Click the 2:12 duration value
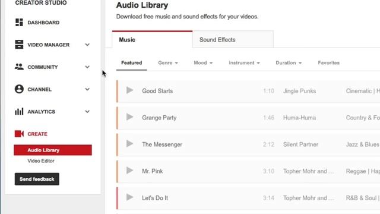 coord(268,144)
